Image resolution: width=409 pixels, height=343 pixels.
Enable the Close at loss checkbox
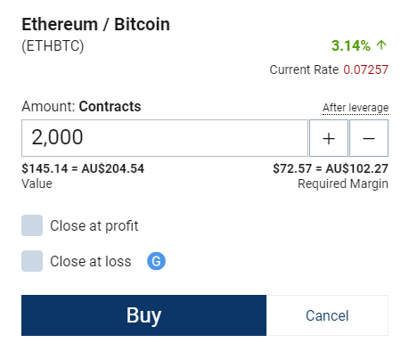[x=32, y=261]
